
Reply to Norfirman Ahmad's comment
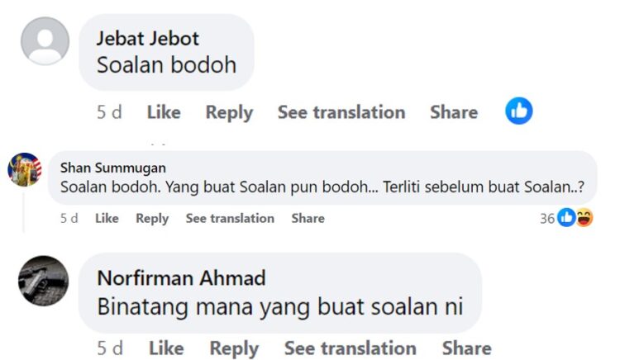click(x=234, y=348)
